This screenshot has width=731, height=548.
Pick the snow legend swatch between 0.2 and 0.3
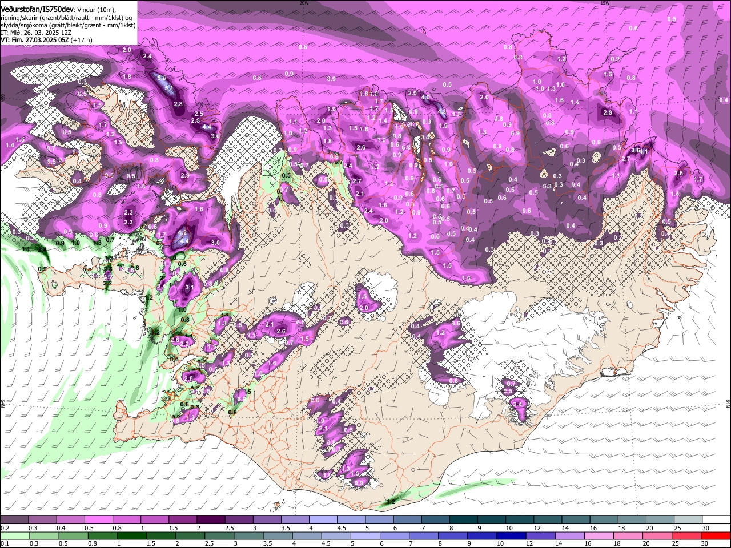click(14, 520)
